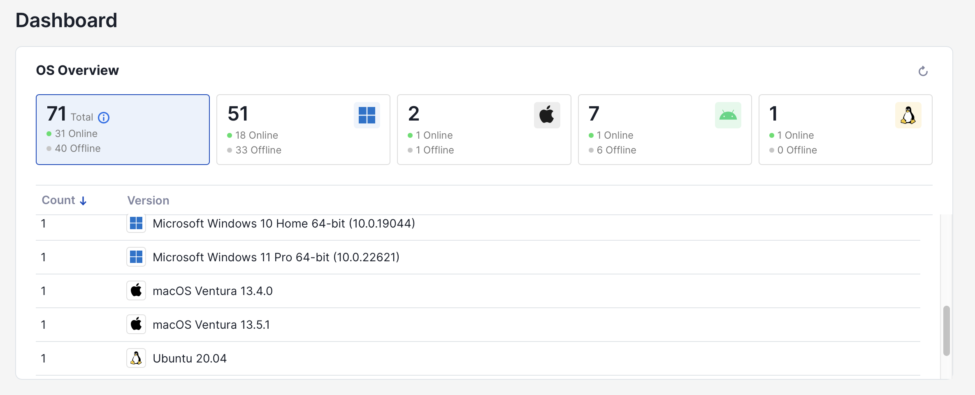Select the Android card showing 7 devices
Viewport: 975px width, 395px height.
click(x=665, y=129)
